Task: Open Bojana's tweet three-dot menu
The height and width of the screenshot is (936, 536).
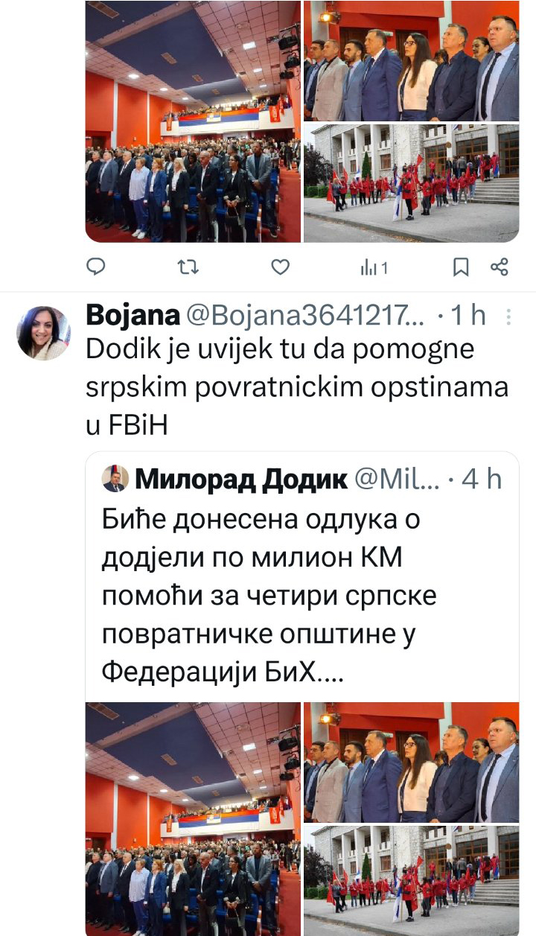Action: coord(509,317)
